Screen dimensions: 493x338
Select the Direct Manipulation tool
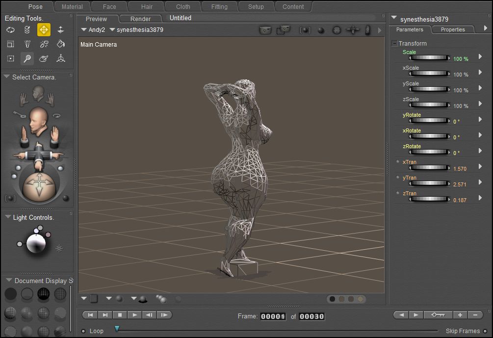(61, 58)
